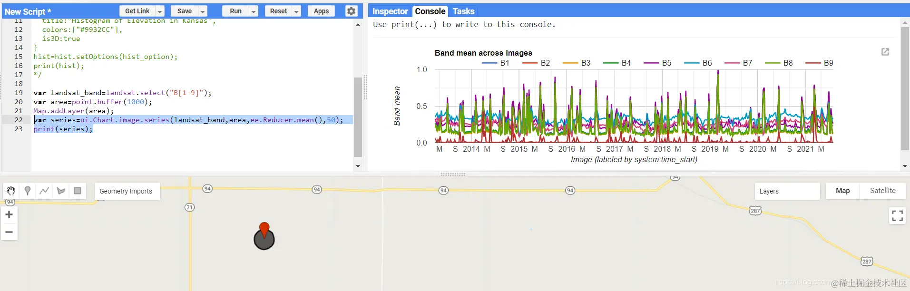Click the ee.Reducer.mean() code on line 22
The width and height of the screenshot is (910, 291).
point(286,120)
